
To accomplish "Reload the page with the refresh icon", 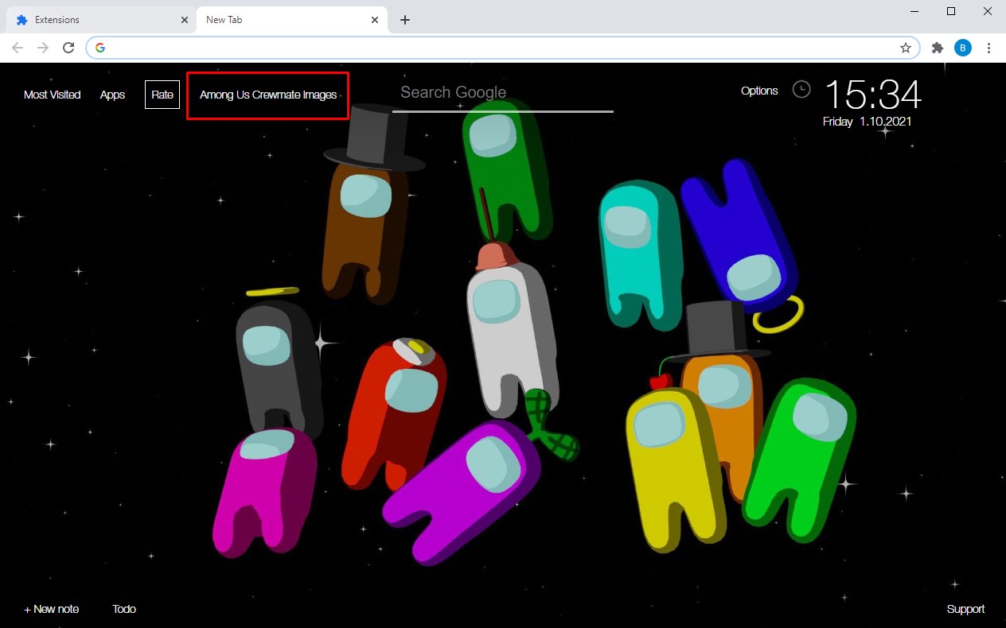I will tap(69, 48).
